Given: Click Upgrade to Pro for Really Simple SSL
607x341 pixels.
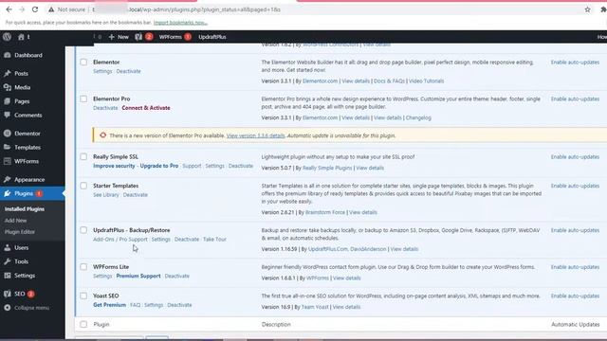Looking at the screenshot, I should [x=159, y=166].
